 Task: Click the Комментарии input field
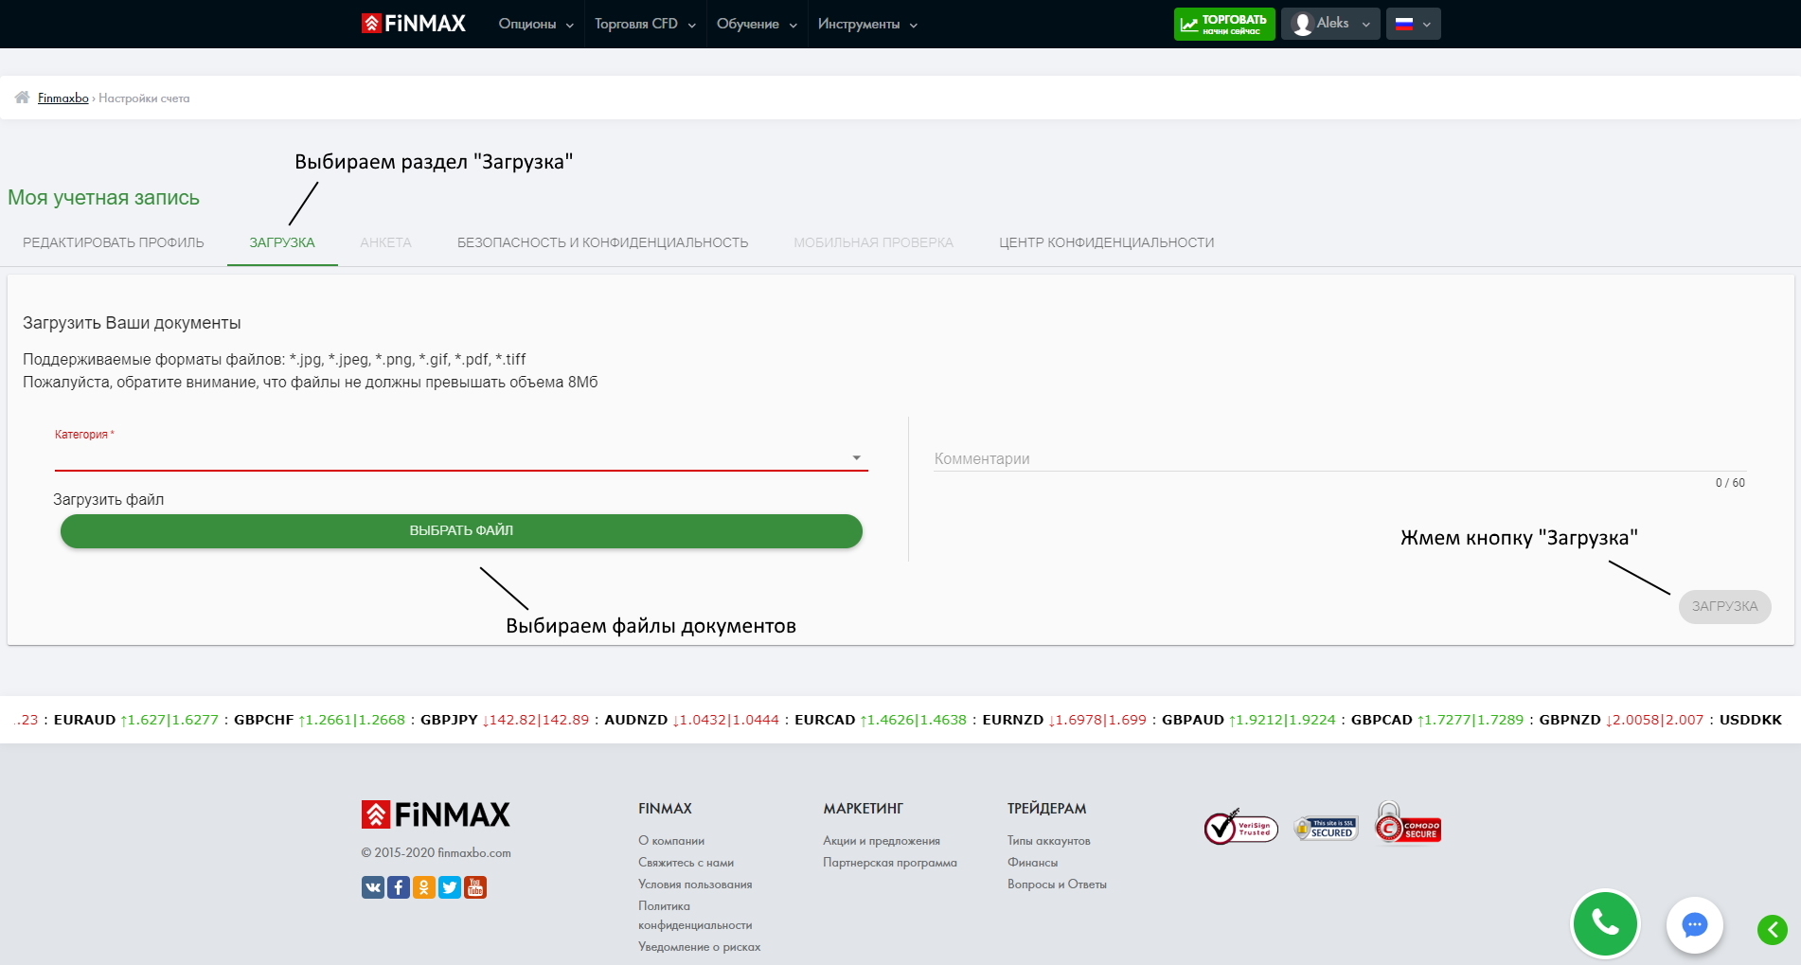(x=1339, y=459)
